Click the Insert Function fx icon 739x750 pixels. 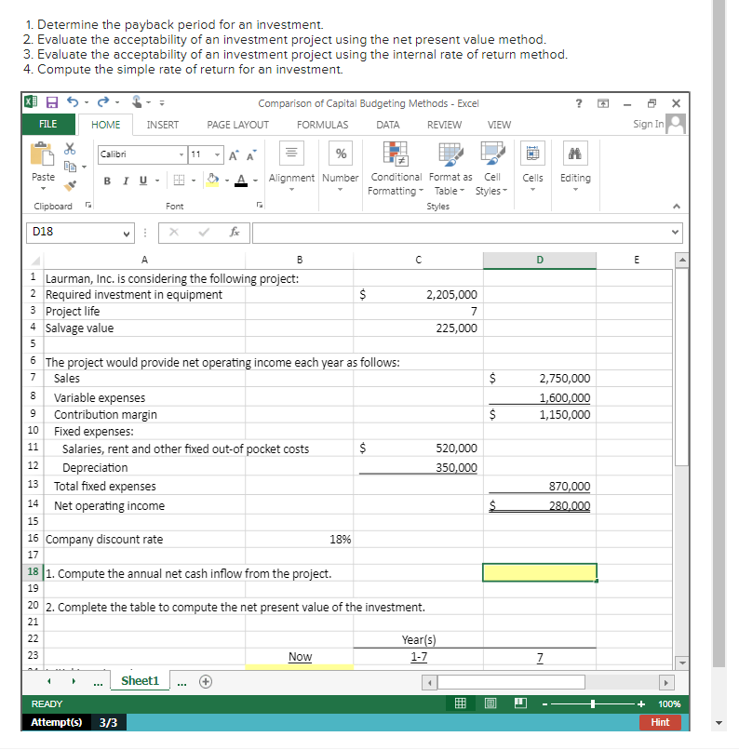click(x=235, y=233)
